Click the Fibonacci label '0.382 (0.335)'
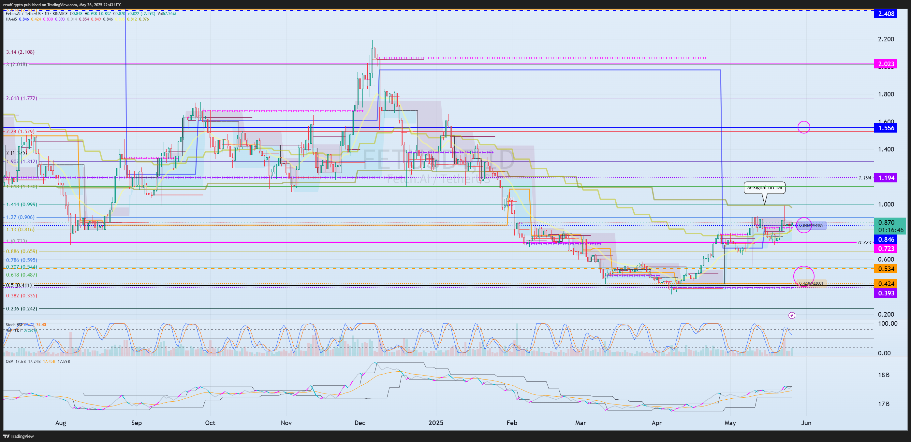This screenshot has height=442, width=911. pyautogui.click(x=21, y=295)
